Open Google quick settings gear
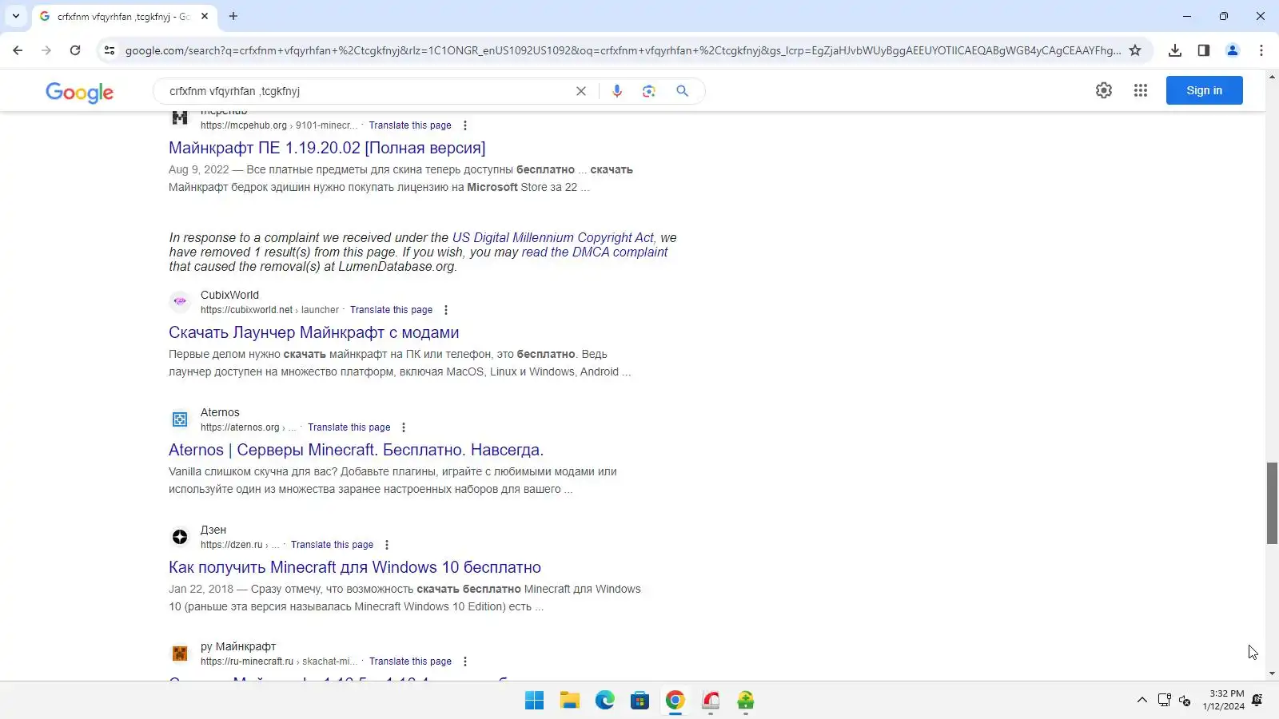1279x719 pixels. [1104, 90]
